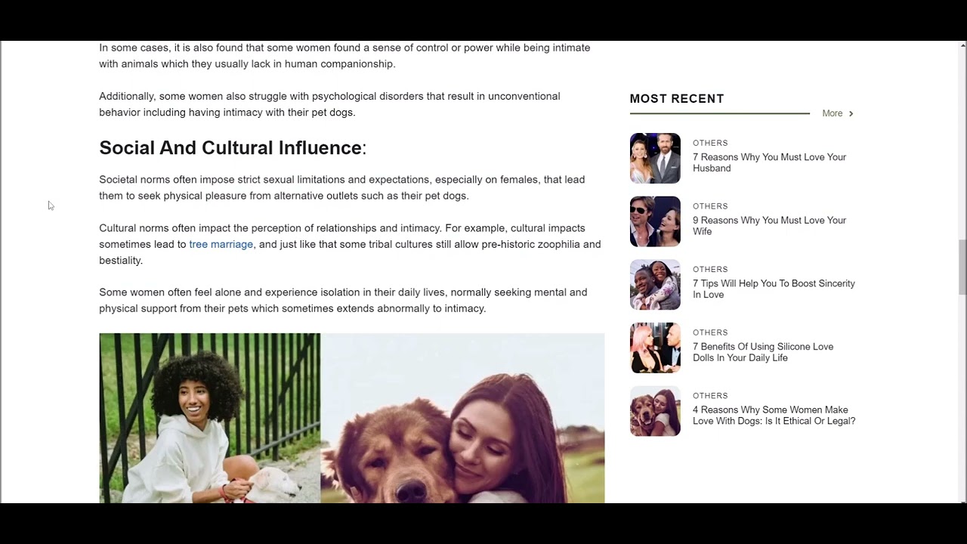Screen dimensions: 967x544
Task: Click the chevron arrow beside More
Action: 851,113
